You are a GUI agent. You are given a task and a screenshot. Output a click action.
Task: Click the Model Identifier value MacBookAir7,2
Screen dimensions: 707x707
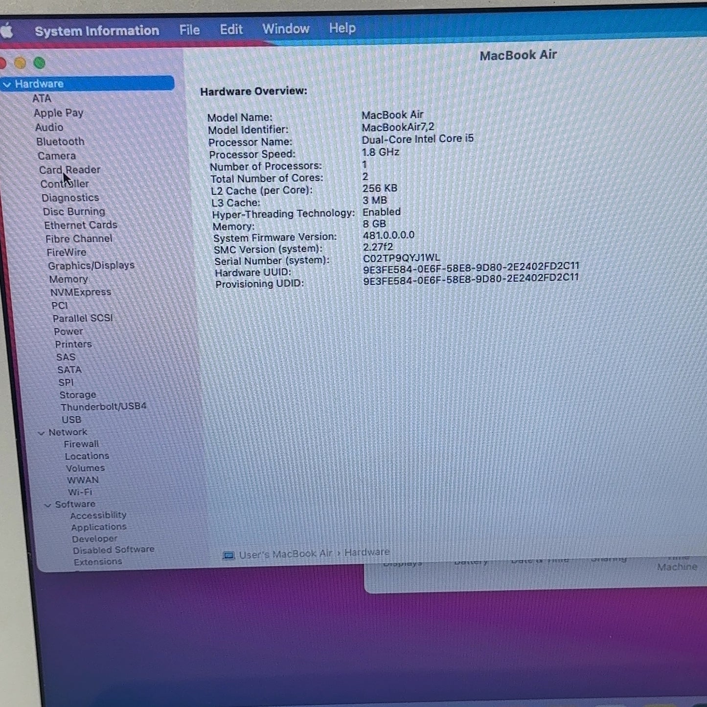[398, 127]
